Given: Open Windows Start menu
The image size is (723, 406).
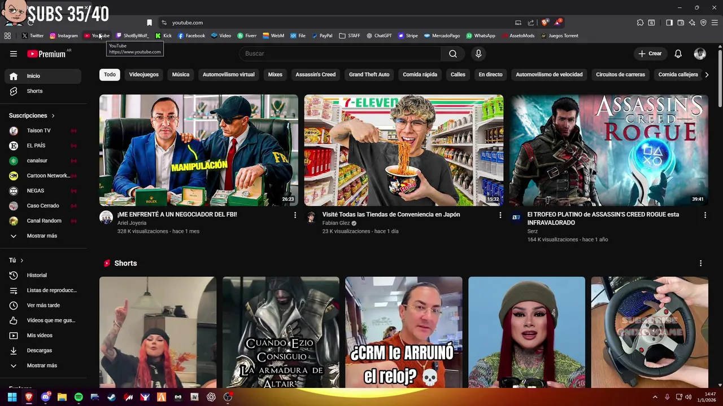Looking at the screenshot, I should pyautogui.click(x=12, y=397).
